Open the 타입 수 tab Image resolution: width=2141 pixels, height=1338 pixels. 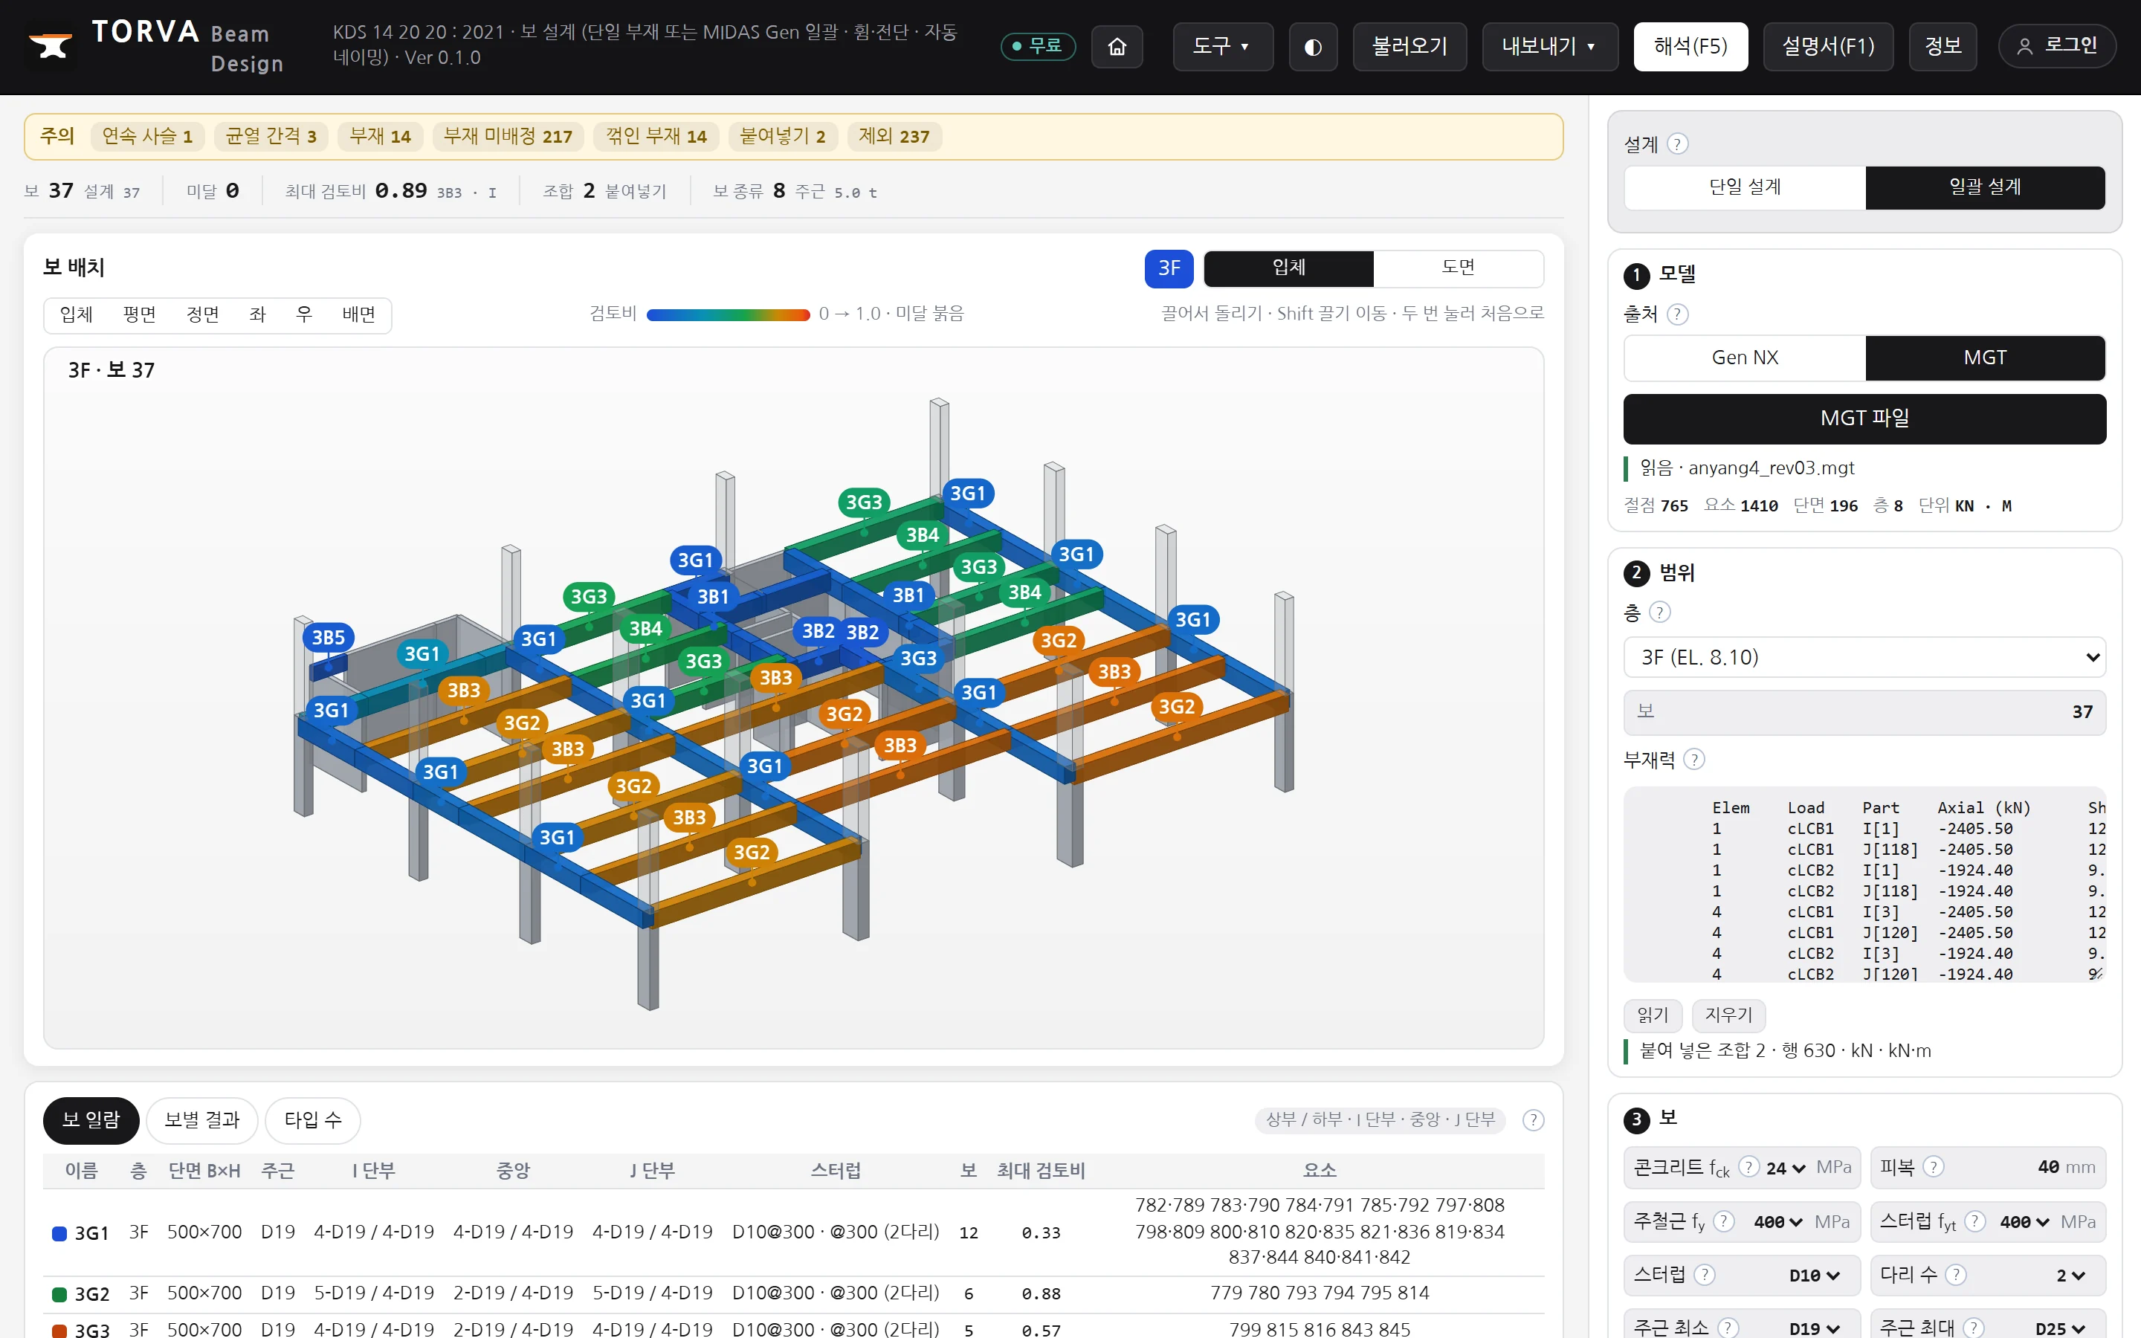tap(312, 1120)
